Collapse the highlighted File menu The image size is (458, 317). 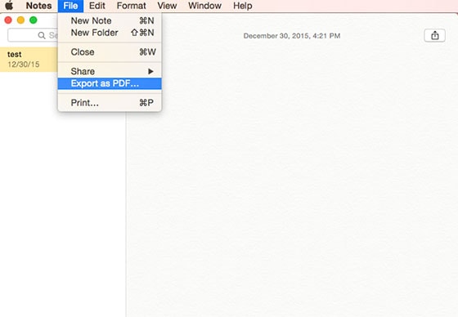coord(70,6)
